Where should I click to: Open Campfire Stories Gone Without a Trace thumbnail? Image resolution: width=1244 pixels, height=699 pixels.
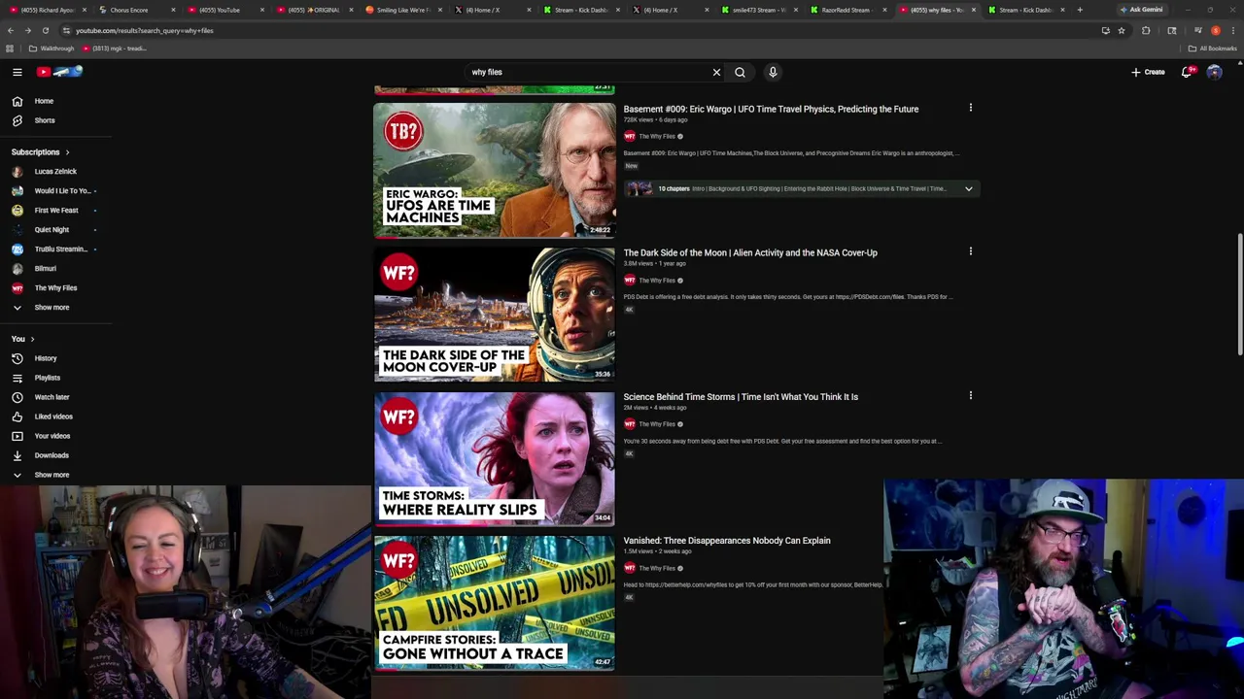pyautogui.click(x=495, y=602)
